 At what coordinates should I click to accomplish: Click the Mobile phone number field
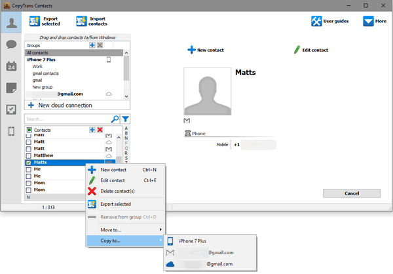(254, 145)
